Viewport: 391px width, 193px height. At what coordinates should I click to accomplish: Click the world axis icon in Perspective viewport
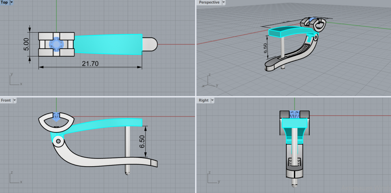click(x=210, y=82)
